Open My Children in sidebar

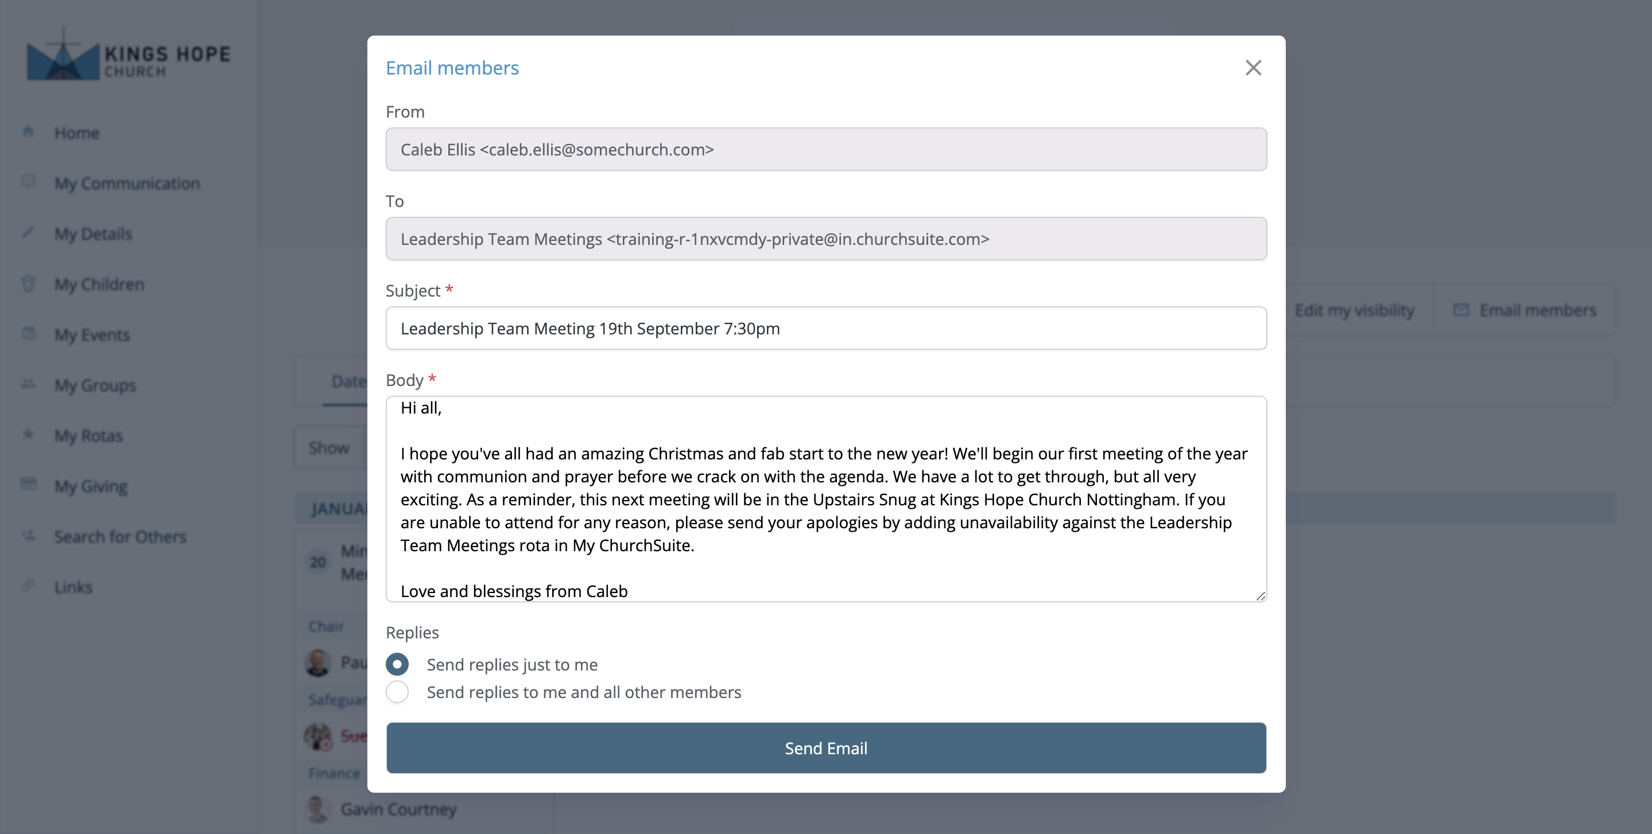pos(99,284)
